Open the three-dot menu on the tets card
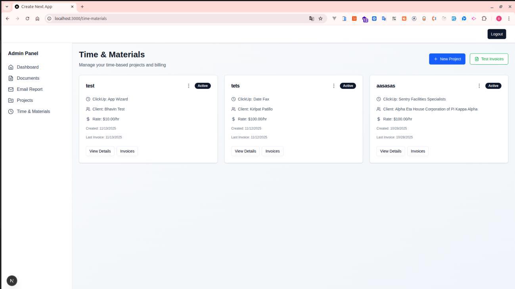 click(x=333, y=86)
